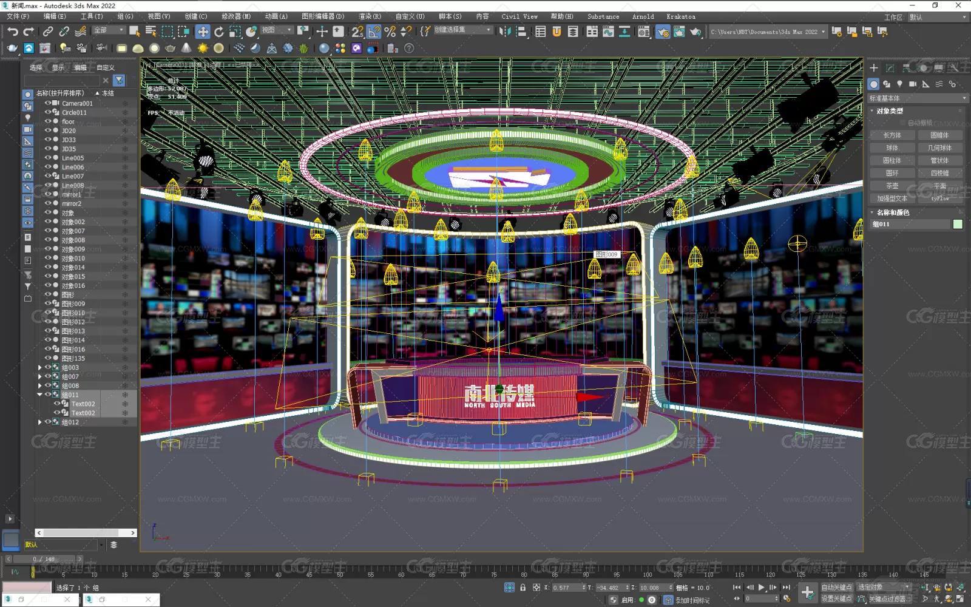971x607 pixels.
Task: Activate the Select and Move tool
Action: [203, 32]
